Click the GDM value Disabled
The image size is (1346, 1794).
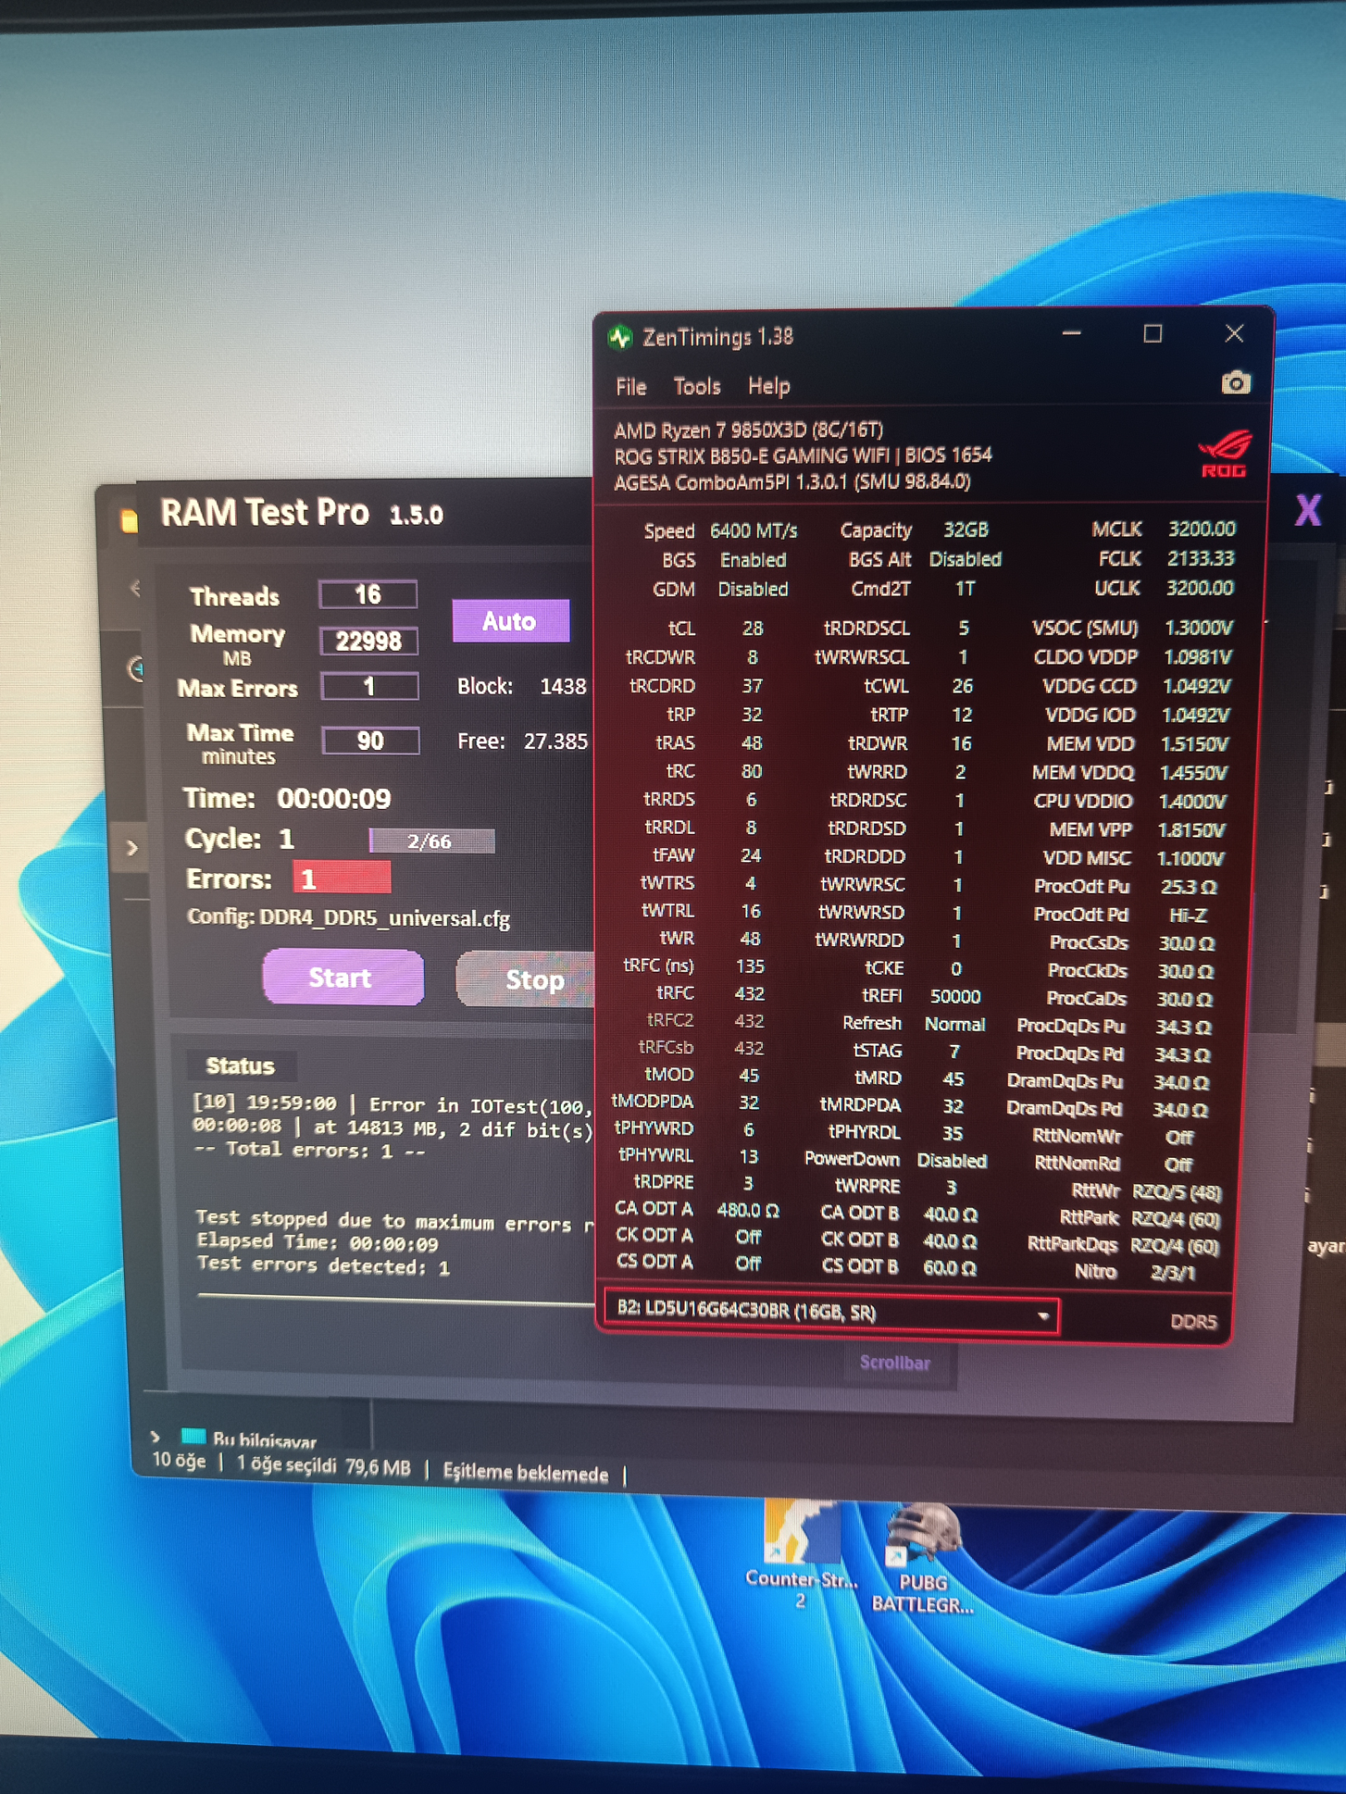pos(753,589)
